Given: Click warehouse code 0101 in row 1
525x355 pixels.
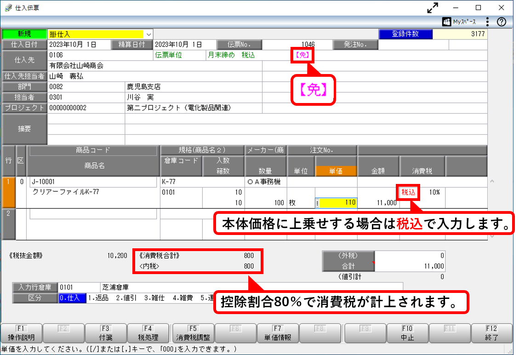Looking at the screenshot, I should [181, 192].
